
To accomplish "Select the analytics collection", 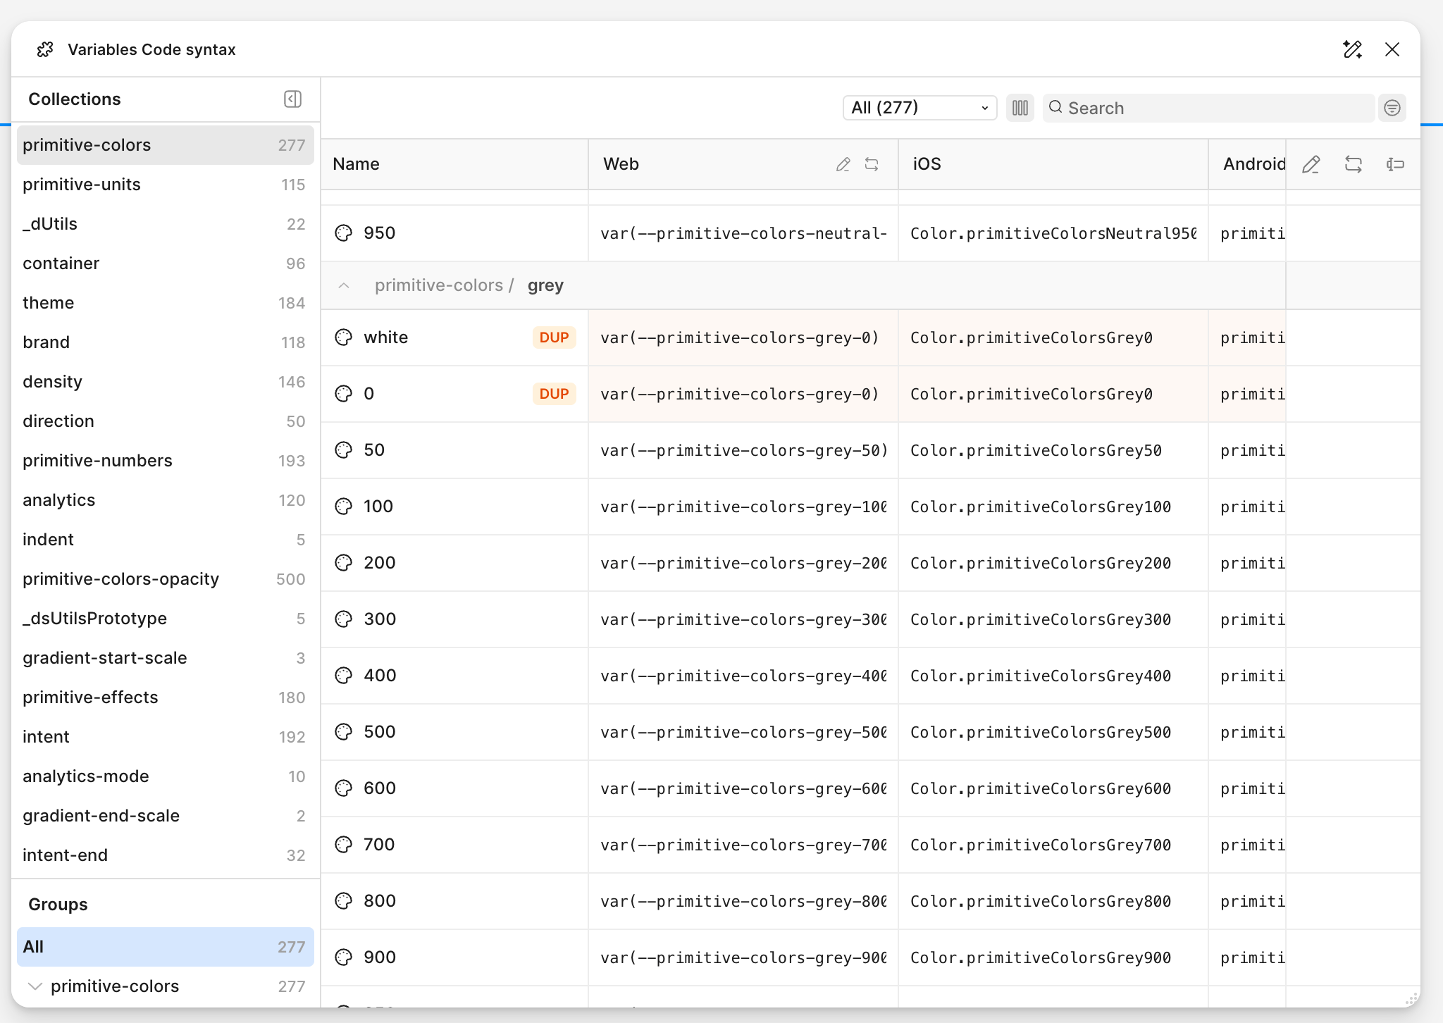I will pyautogui.click(x=166, y=500).
